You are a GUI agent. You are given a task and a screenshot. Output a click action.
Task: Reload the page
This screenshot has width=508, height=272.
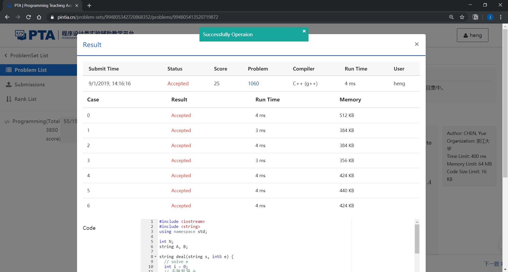click(x=29, y=17)
